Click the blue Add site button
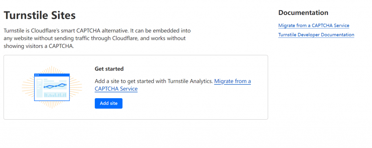Image resolution: width=372 pixels, height=148 pixels. (108, 103)
